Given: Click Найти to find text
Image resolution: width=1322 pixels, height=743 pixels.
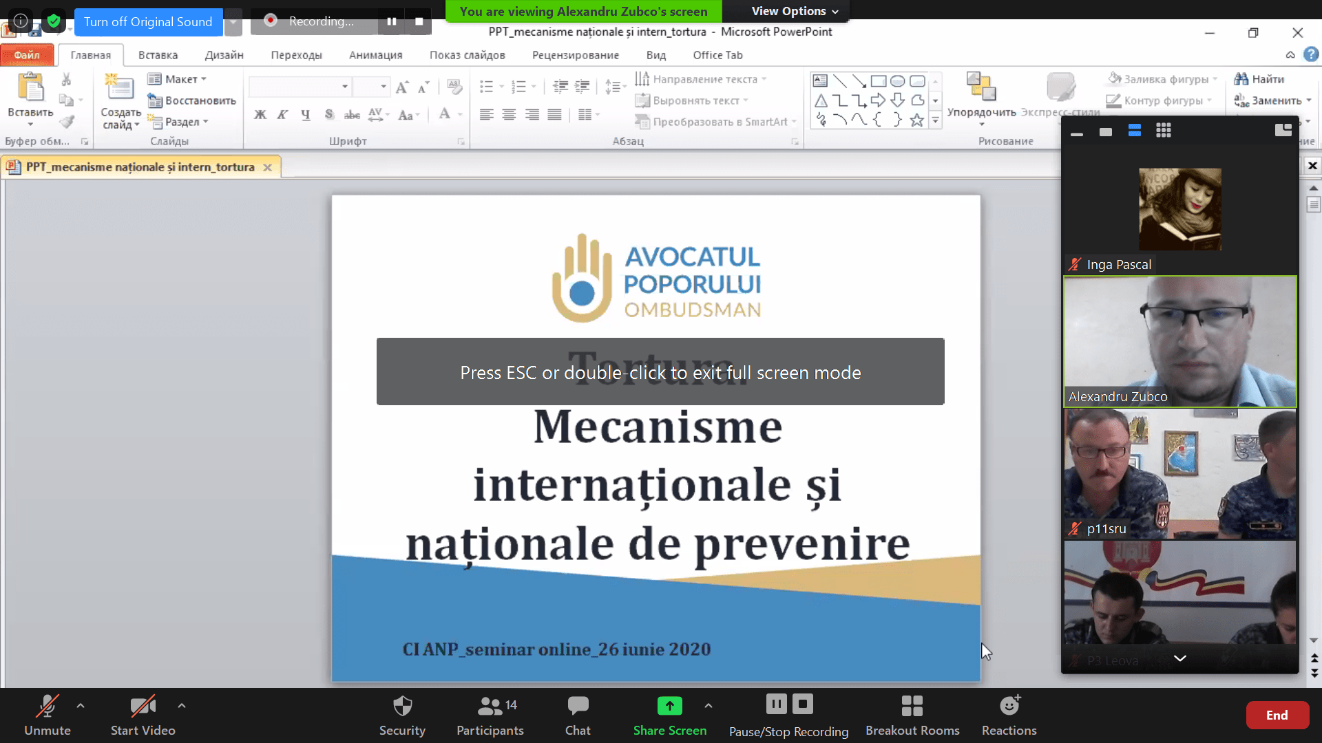Looking at the screenshot, I should tap(1259, 79).
